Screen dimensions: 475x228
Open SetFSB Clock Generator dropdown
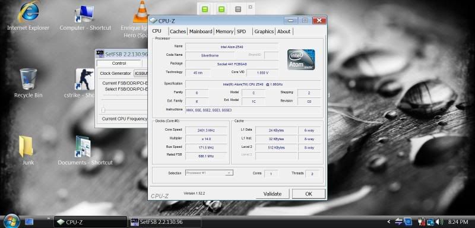(141, 73)
